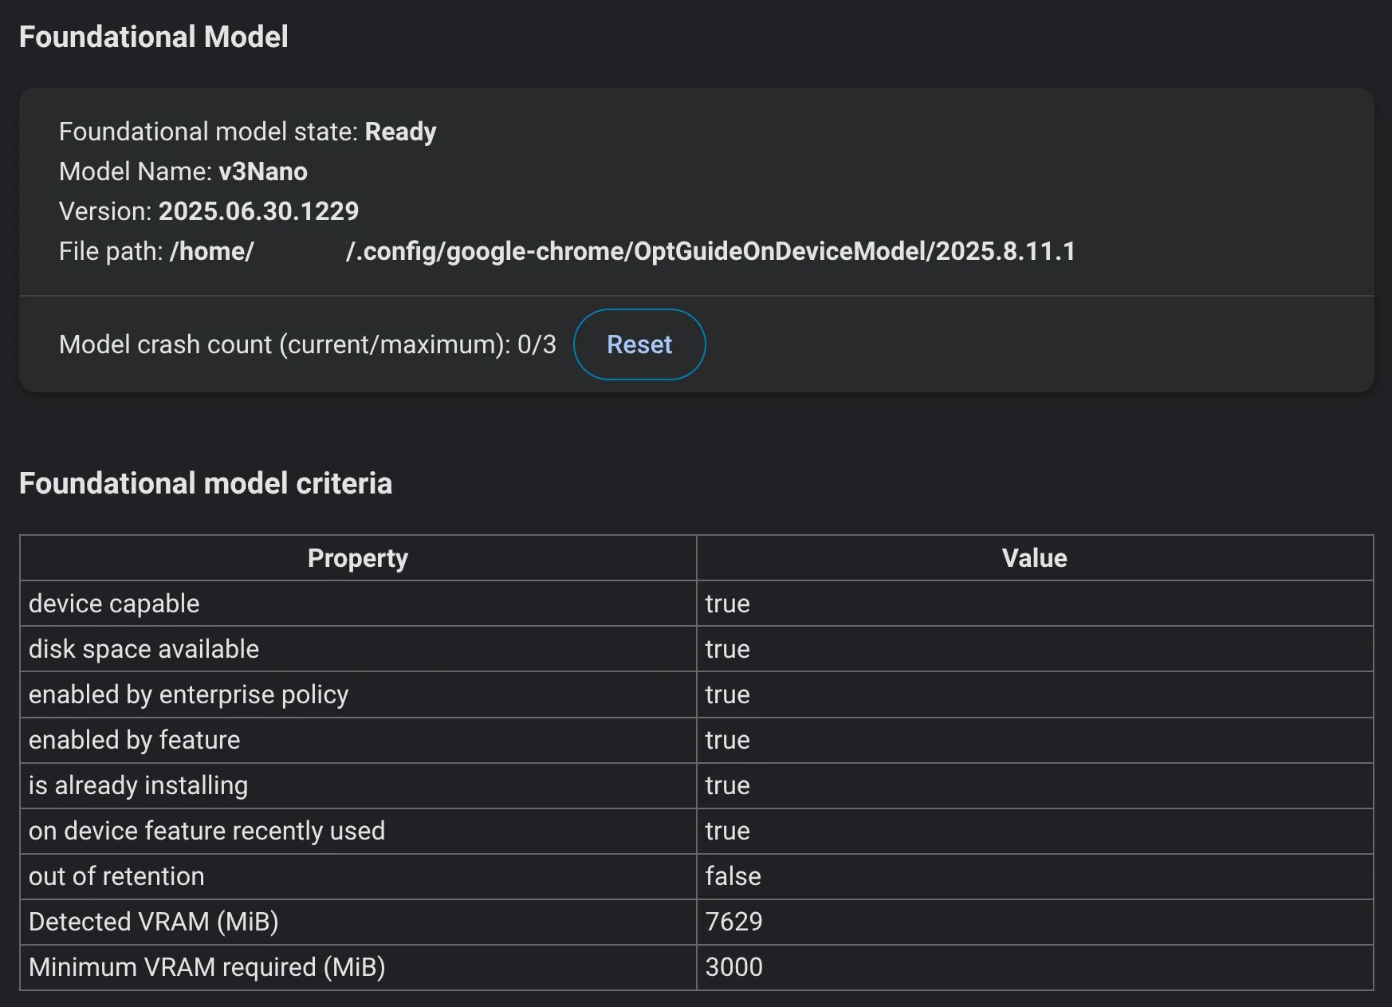The width and height of the screenshot is (1392, 1007).
Task: Click the Ready state label
Action: (x=400, y=132)
